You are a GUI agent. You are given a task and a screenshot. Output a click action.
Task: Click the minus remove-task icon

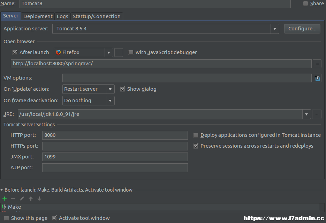point(13,199)
